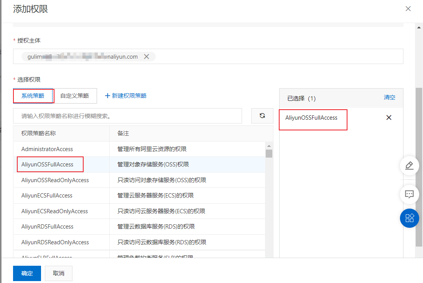Screen dimensions: 423x283
Task: Select AdministratorAccess policy row
Action: click(139, 149)
